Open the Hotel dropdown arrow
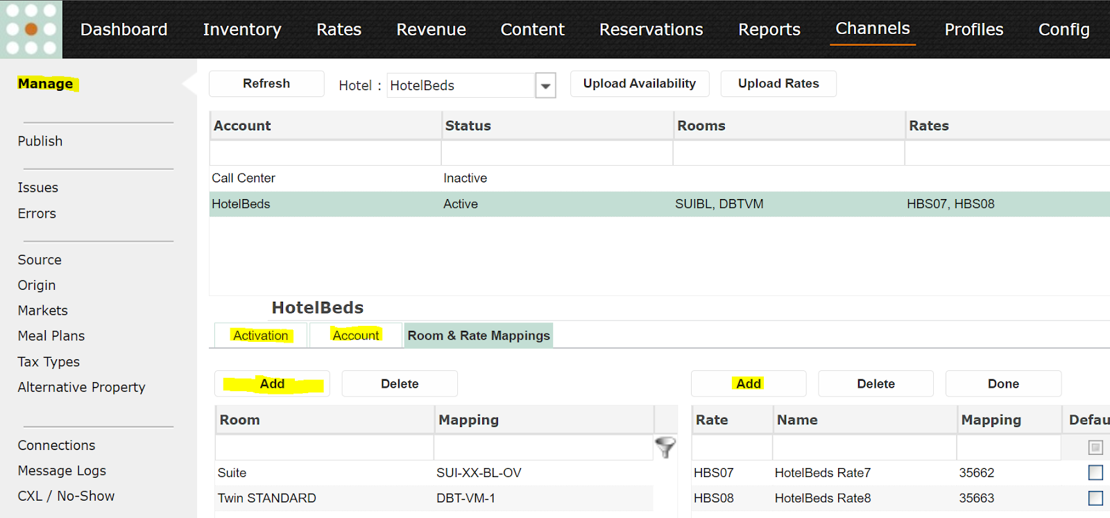This screenshot has width=1110, height=518. click(x=545, y=85)
